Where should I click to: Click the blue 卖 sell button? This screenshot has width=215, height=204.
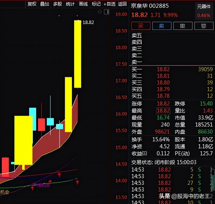162,26
